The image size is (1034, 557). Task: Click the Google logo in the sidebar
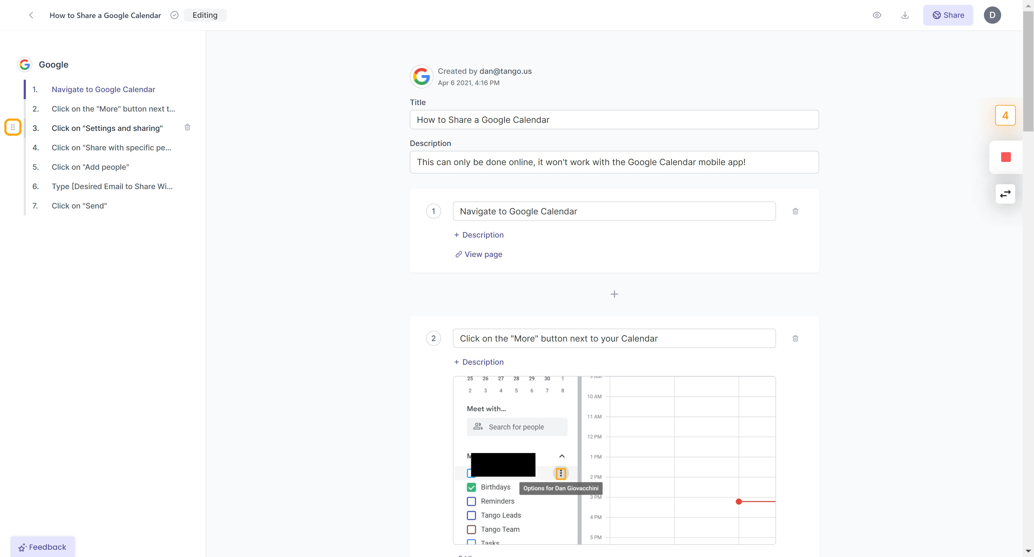pos(25,65)
